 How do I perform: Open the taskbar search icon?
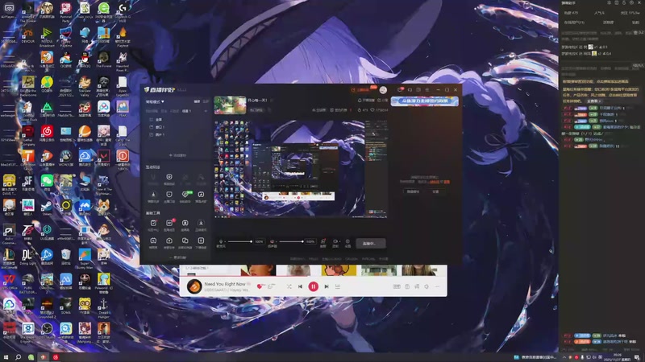click(18, 357)
